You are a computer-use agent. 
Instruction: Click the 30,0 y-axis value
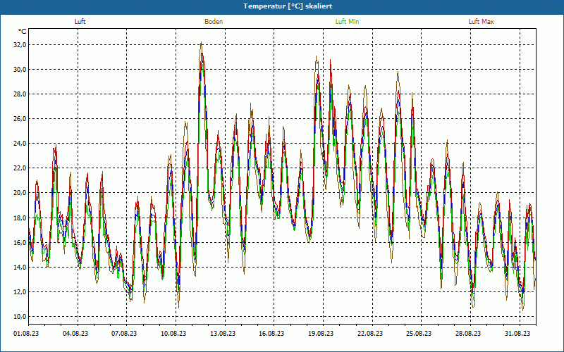click(x=20, y=69)
